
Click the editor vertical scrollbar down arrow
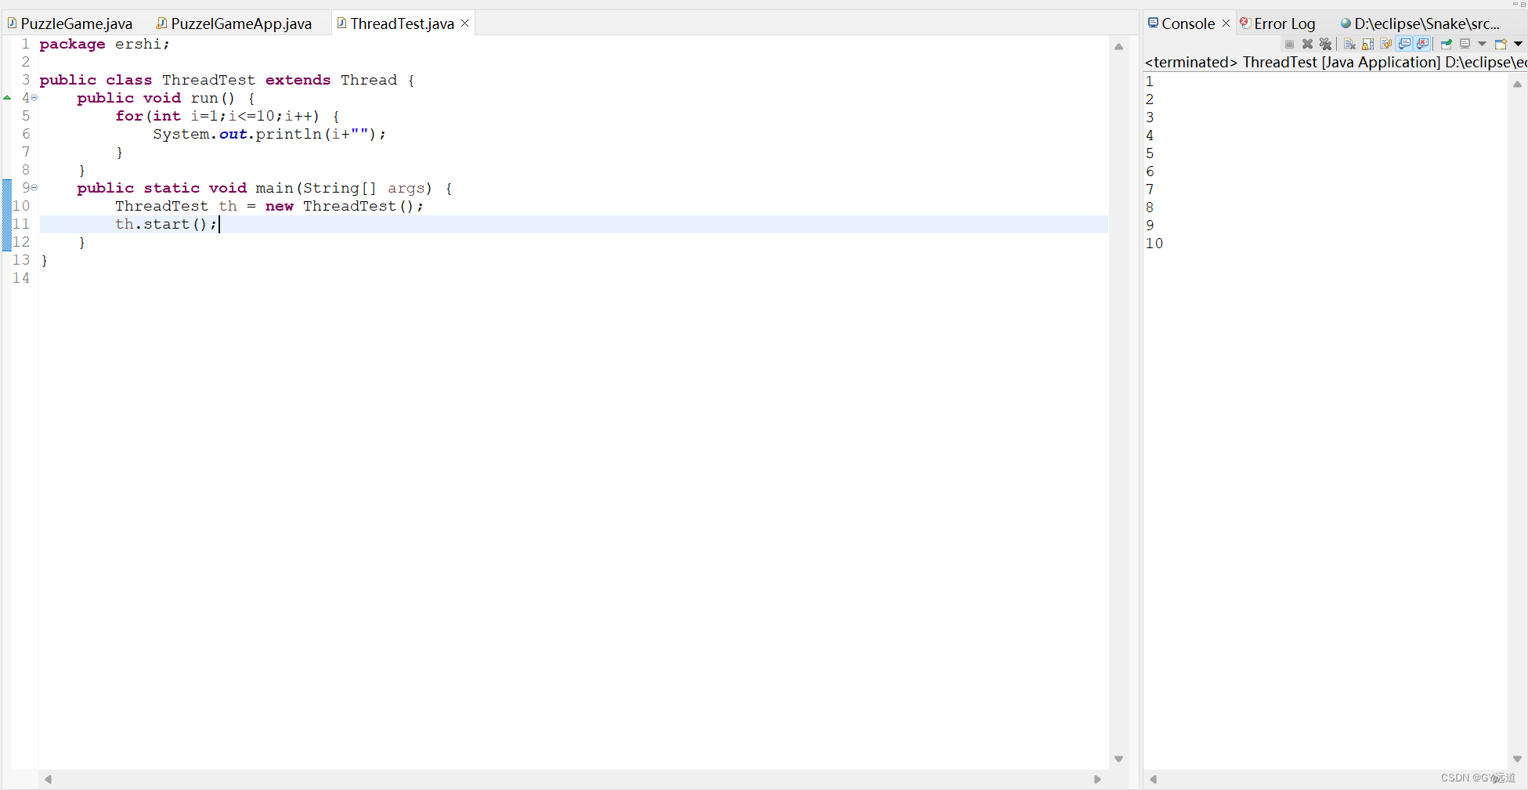coord(1118,759)
